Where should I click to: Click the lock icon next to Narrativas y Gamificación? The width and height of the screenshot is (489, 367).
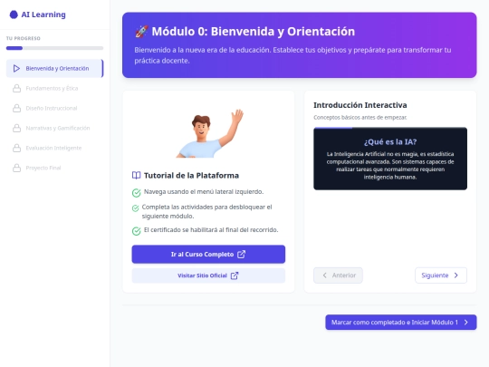[x=16, y=129]
